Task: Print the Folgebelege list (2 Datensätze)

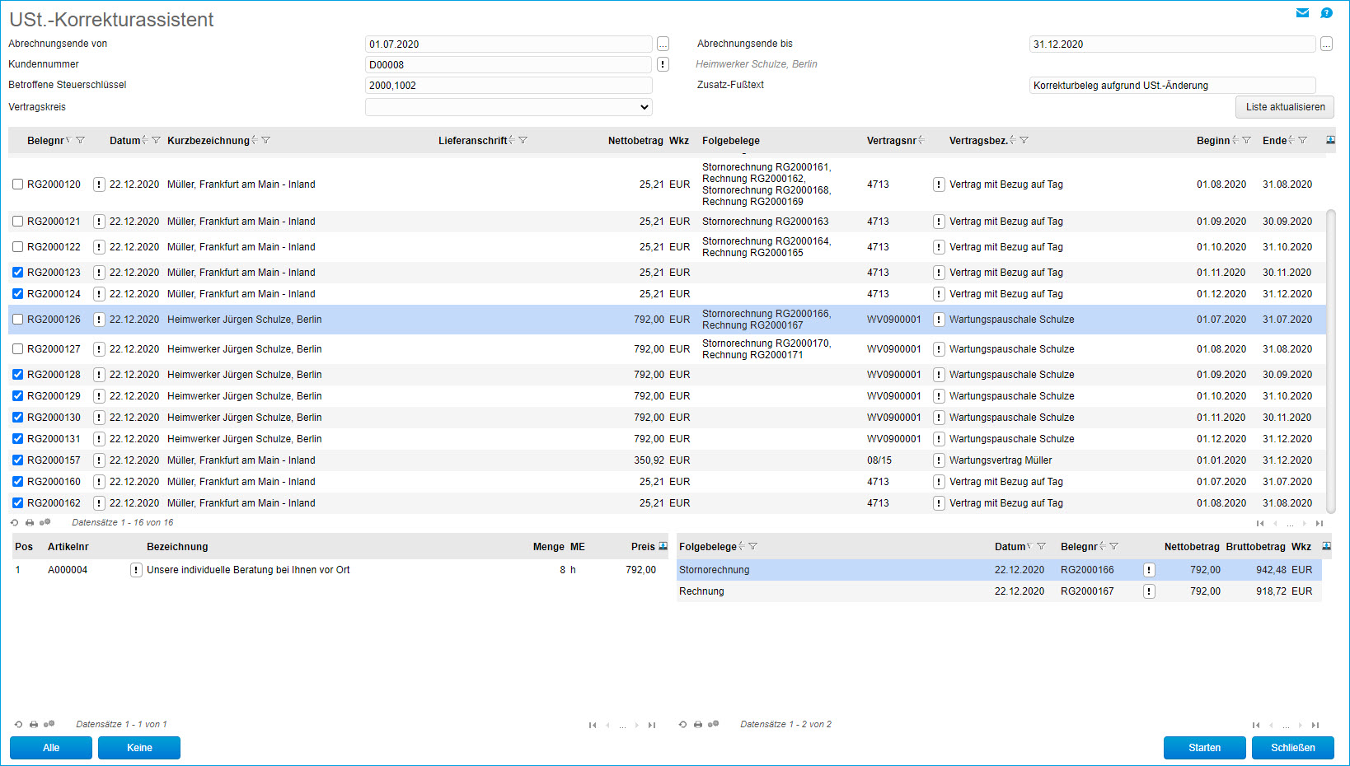Action: pos(698,725)
